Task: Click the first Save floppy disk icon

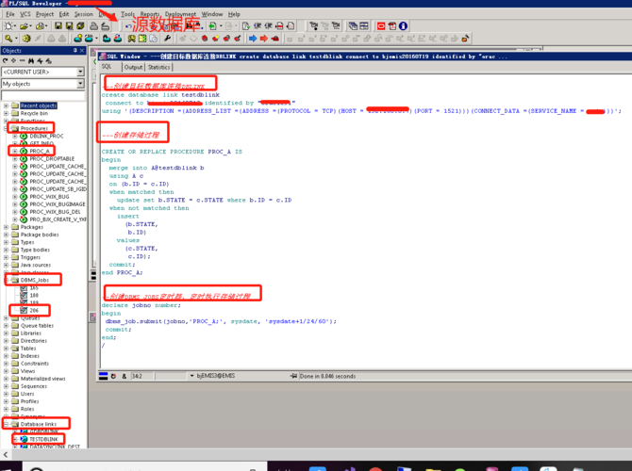Action: [x=58, y=26]
